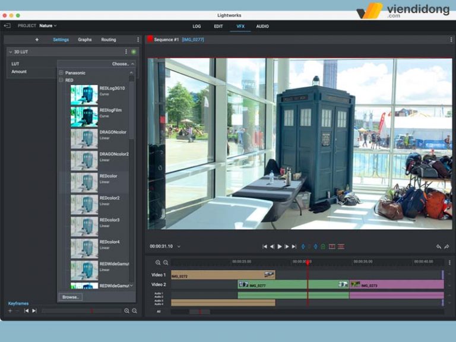Viewport: 456px width, 342px height.
Task: Zoom out on keyframes timeline
Action: [134, 311]
